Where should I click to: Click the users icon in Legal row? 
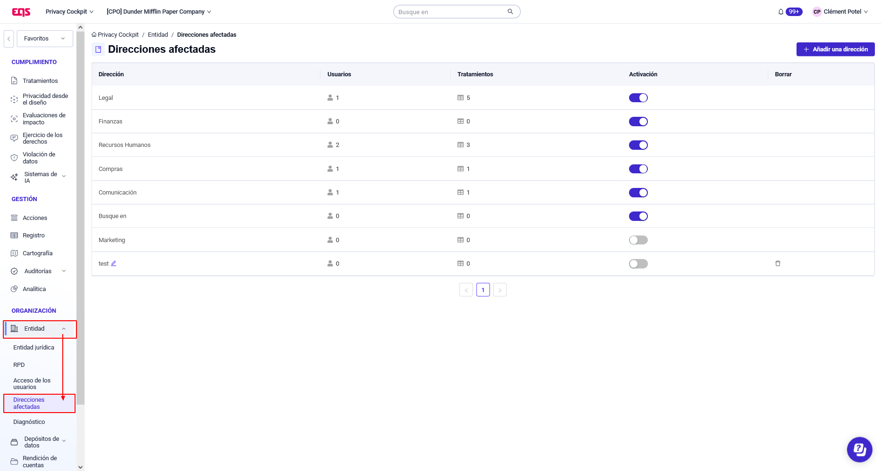pyautogui.click(x=330, y=98)
